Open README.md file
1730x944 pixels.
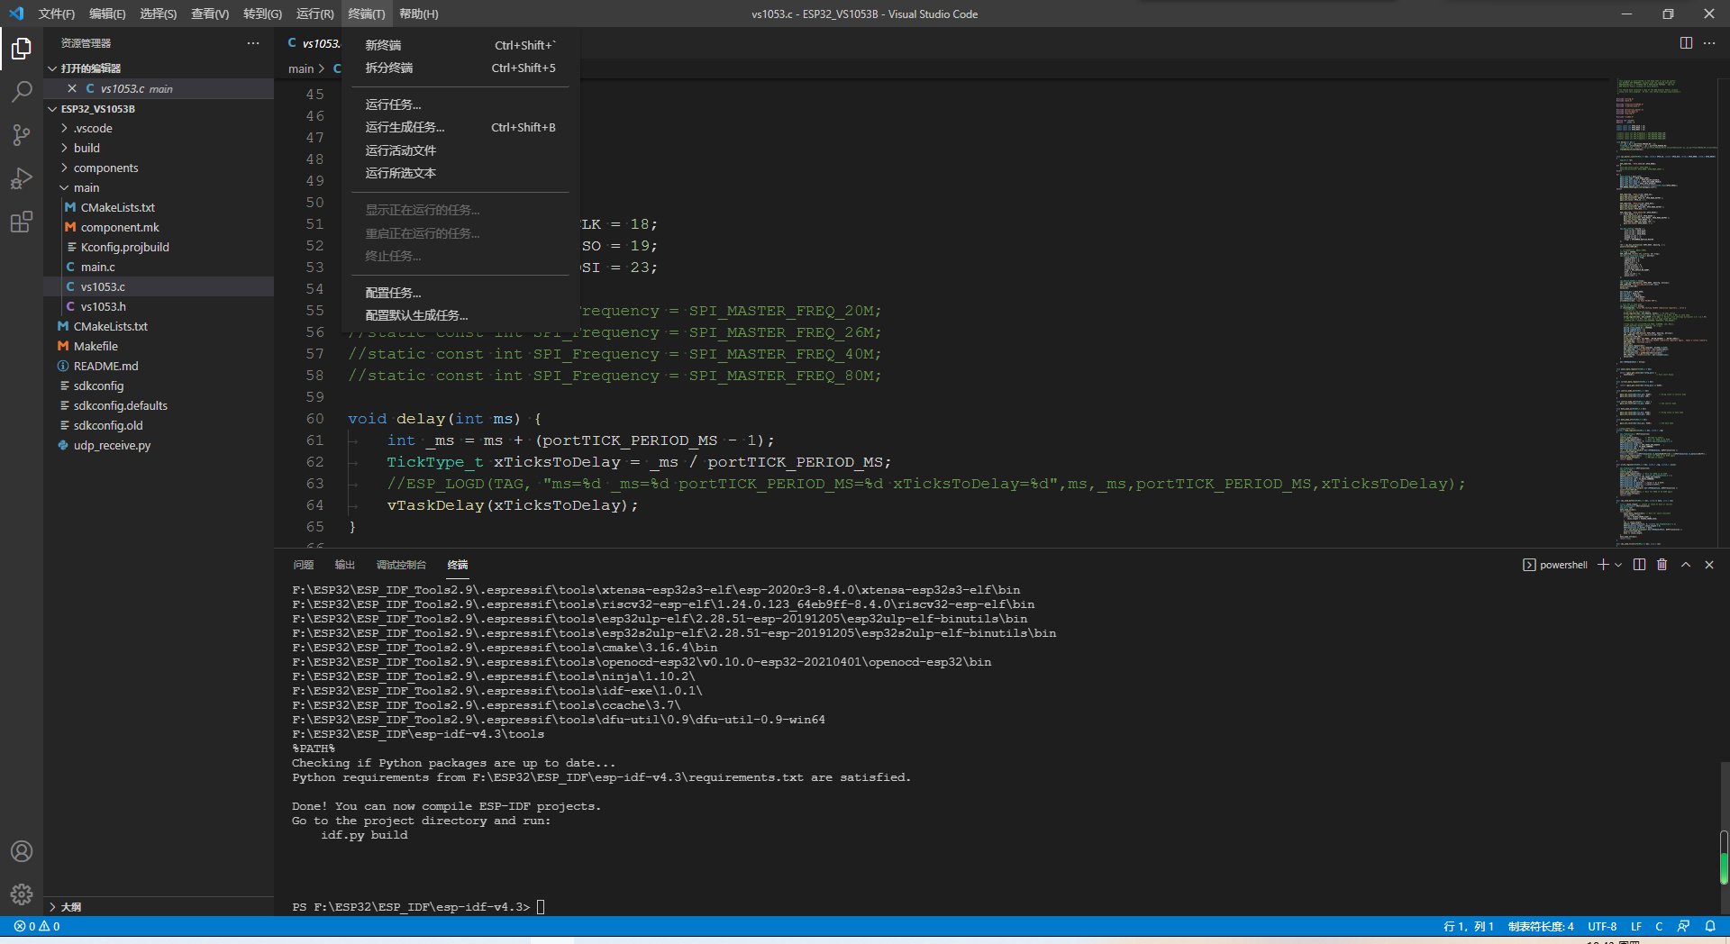pyautogui.click(x=159, y=366)
